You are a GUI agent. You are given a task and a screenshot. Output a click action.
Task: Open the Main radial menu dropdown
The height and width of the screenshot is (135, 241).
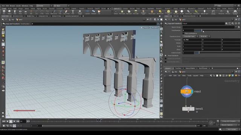[61, 6]
